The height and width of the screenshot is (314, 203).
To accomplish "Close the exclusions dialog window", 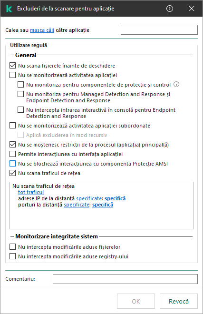I will [192, 9].
